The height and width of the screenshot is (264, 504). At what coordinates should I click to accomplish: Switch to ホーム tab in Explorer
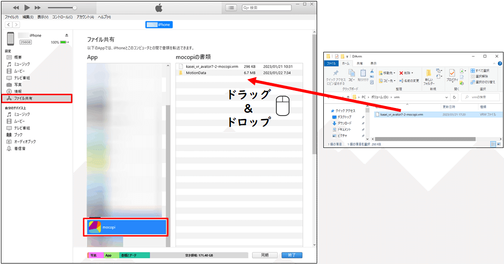point(346,63)
